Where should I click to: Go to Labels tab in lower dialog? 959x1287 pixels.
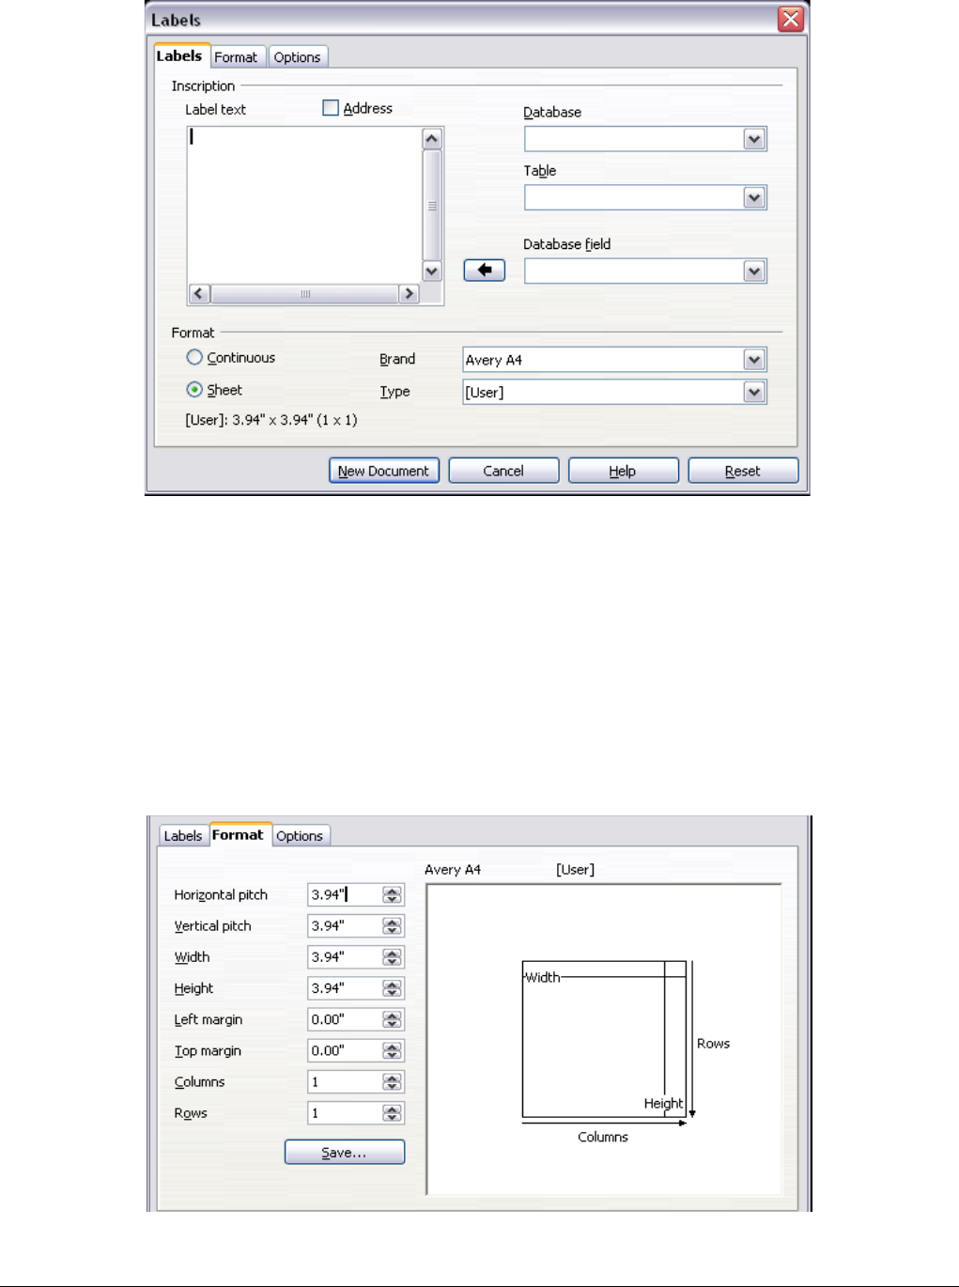183,836
